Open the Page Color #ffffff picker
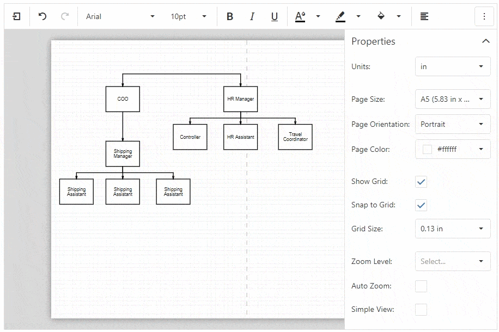This screenshot has width=499, height=332. point(452,149)
